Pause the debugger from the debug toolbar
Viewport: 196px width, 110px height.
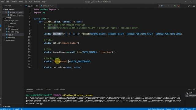[x=162, y=6]
